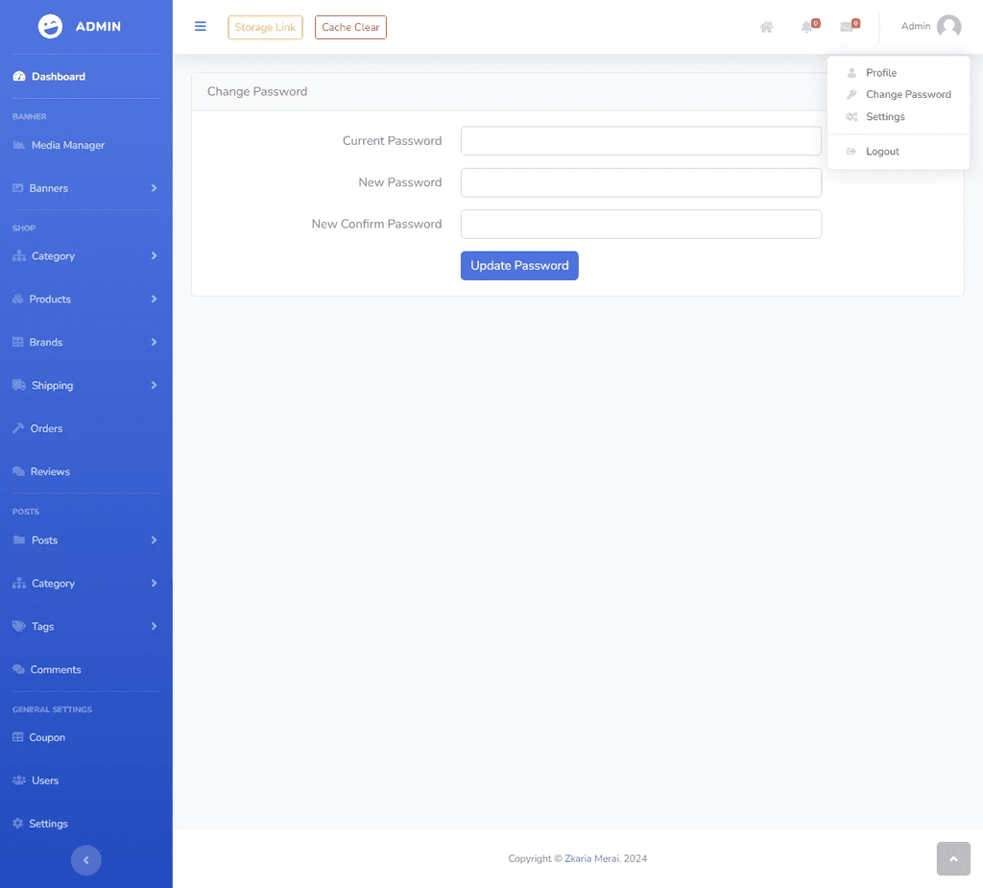This screenshot has height=888, width=983.
Task: Click the Brands table icon
Action: pyautogui.click(x=18, y=343)
